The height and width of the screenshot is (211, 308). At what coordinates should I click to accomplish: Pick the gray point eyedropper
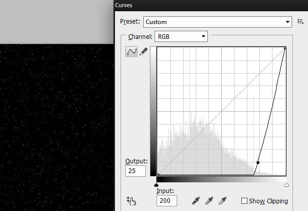(209, 201)
